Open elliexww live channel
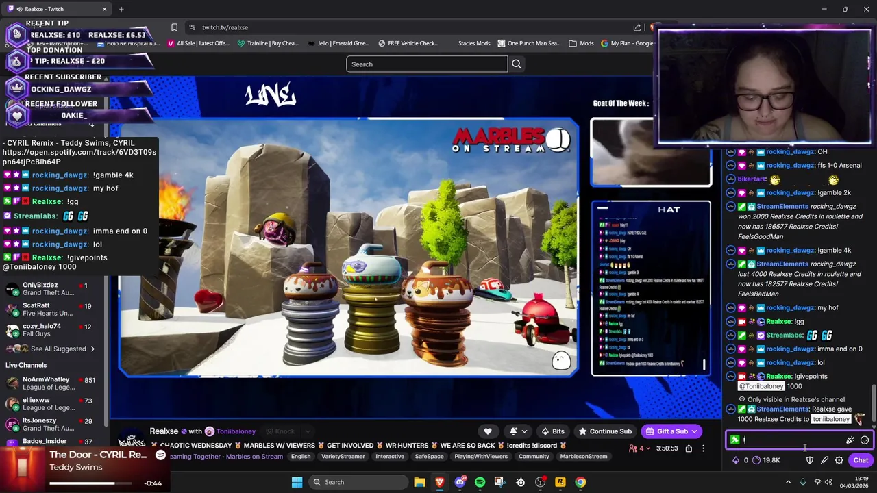The width and height of the screenshot is (877, 493). point(53,404)
